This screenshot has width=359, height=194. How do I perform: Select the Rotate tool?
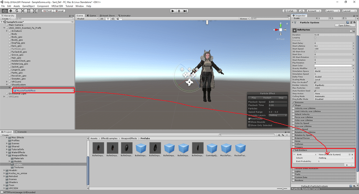[x=17, y=11]
